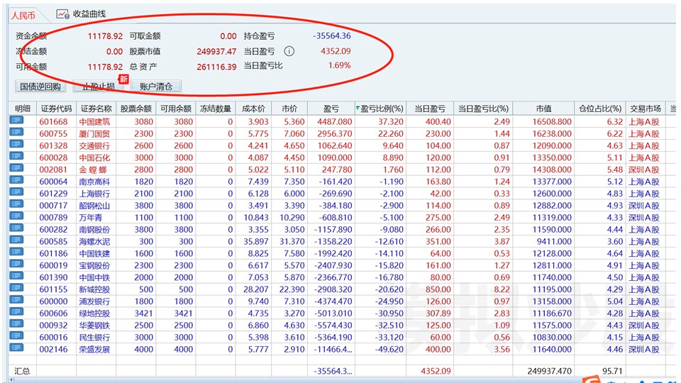Open detail icon for 600000 浦发银行

(x=16, y=299)
